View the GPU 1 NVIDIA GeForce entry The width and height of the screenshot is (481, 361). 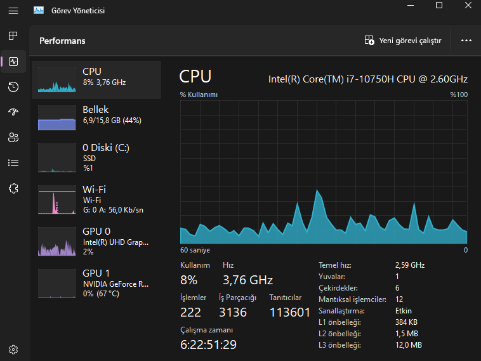[x=96, y=283]
